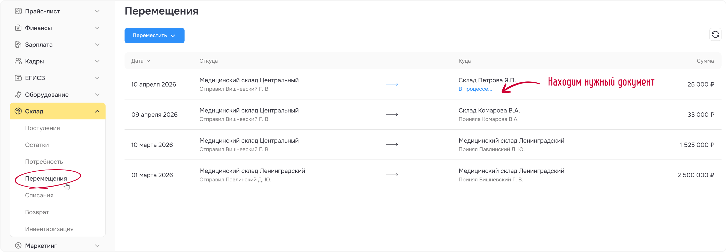726x252 pixels.
Task: Select the 01 марта 2026 date cell
Action: point(152,175)
